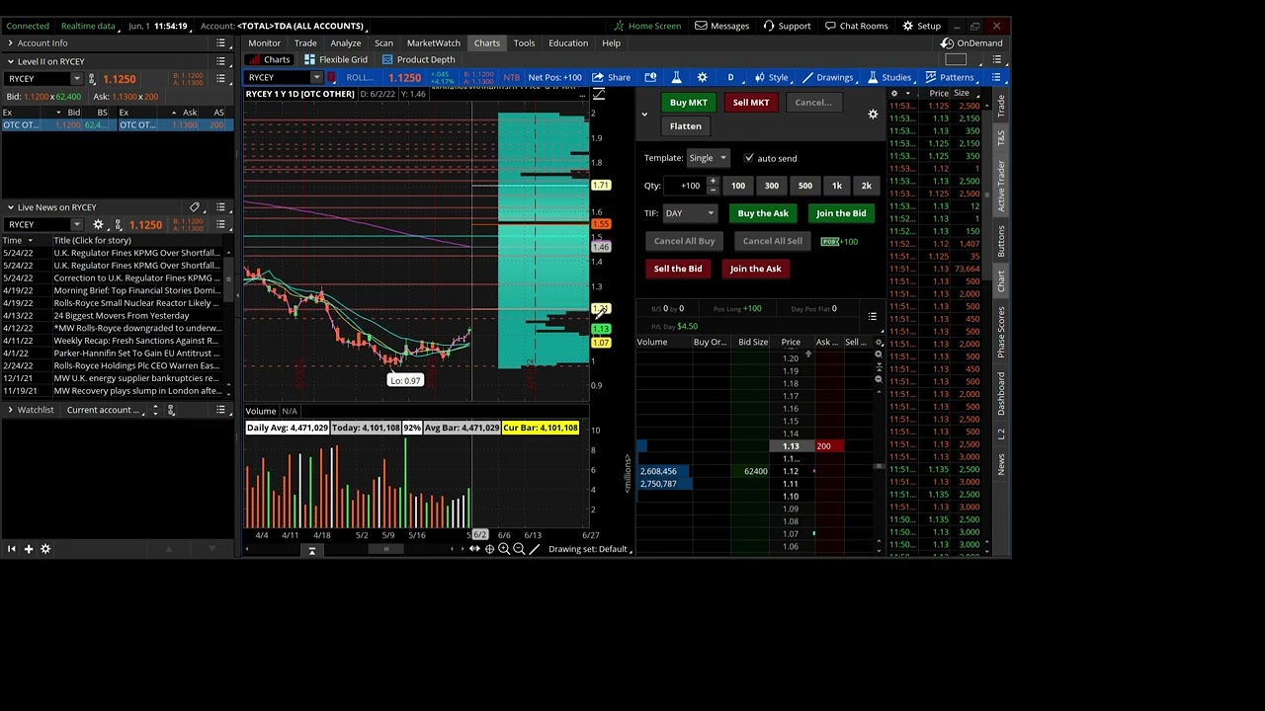Open the Analyze tab

[x=345, y=43]
